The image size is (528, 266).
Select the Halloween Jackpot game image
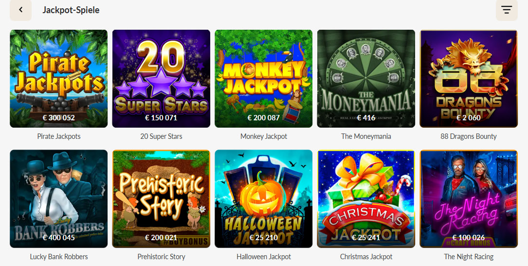click(x=263, y=198)
